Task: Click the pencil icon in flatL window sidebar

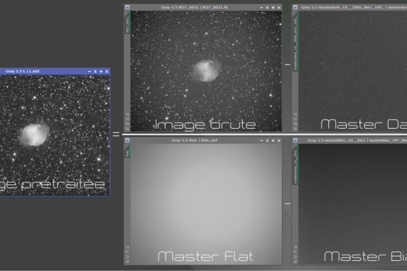Action: pos(128,247)
